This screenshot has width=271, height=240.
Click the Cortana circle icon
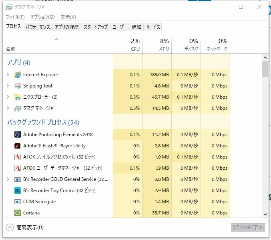pos(18,213)
